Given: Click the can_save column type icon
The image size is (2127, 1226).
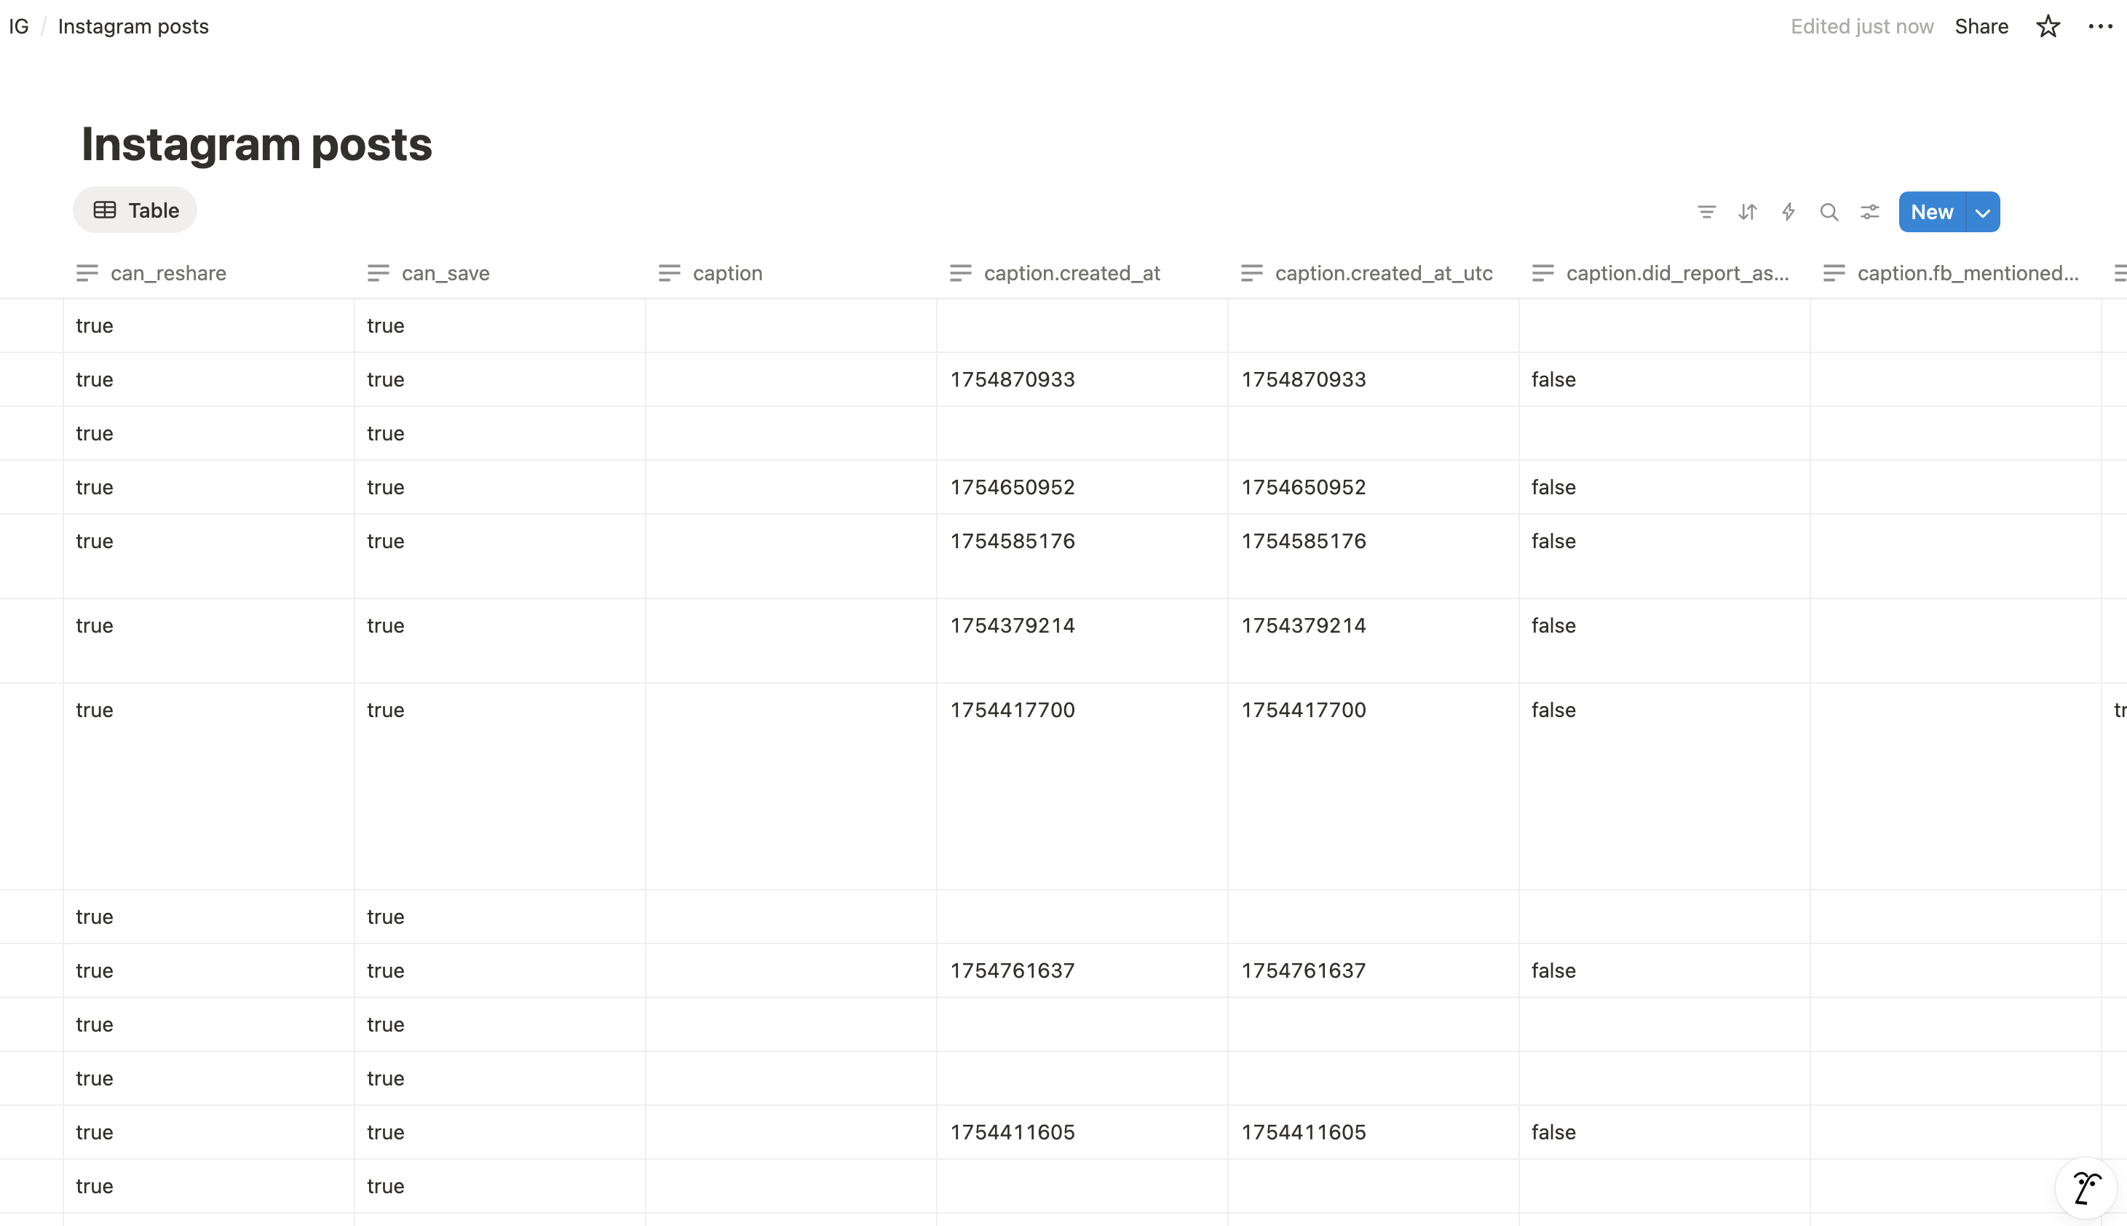Looking at the screenshot, I should pyautogui.click(x=378, y=273).
